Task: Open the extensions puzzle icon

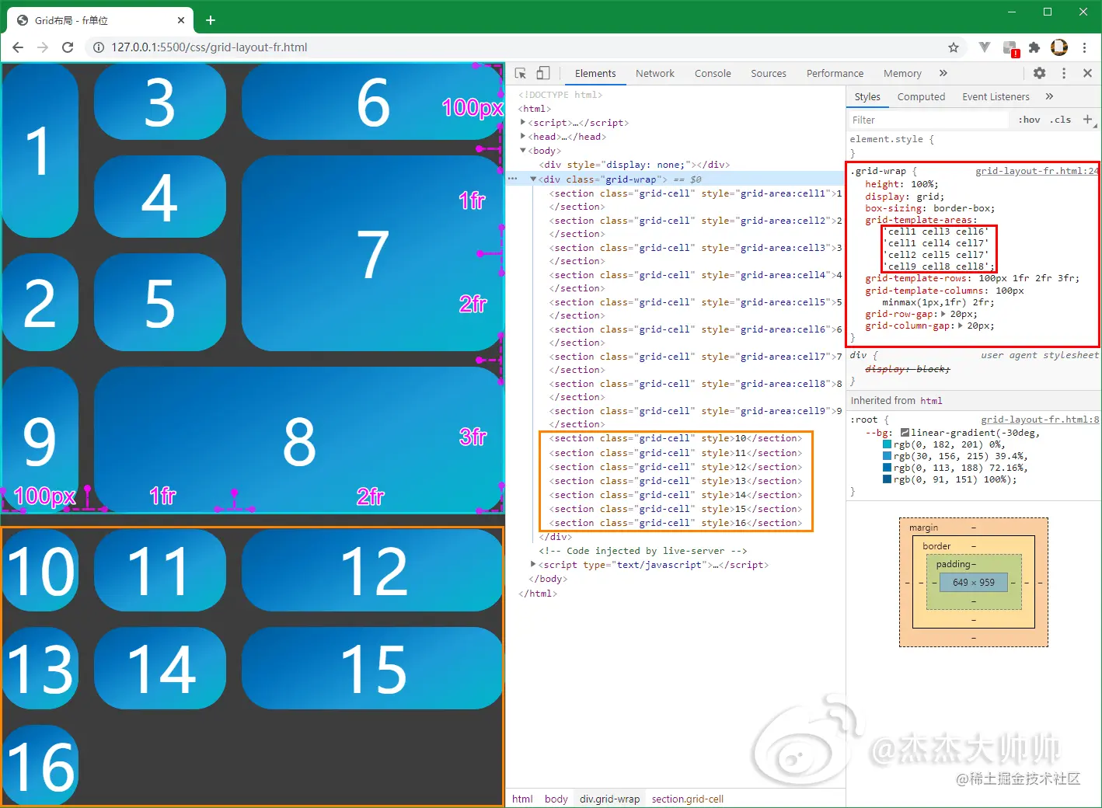Action: [x=1034, y=47]
